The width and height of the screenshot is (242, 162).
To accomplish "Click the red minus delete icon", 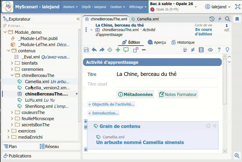I will click(x=144, y=50).
